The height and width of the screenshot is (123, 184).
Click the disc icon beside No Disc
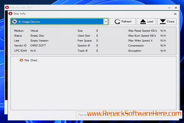pyautogui.click(x=21, y=60)
